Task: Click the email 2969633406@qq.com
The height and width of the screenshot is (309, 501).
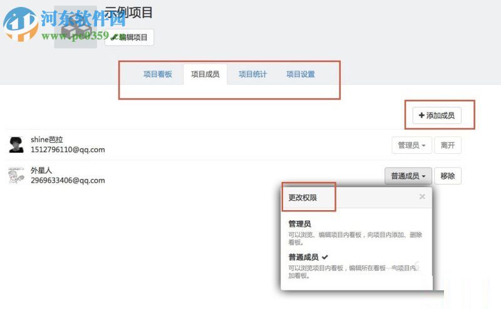Action: click(68, 180)
